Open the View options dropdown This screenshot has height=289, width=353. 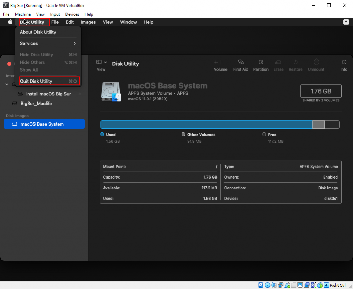[x=101, y=63]
